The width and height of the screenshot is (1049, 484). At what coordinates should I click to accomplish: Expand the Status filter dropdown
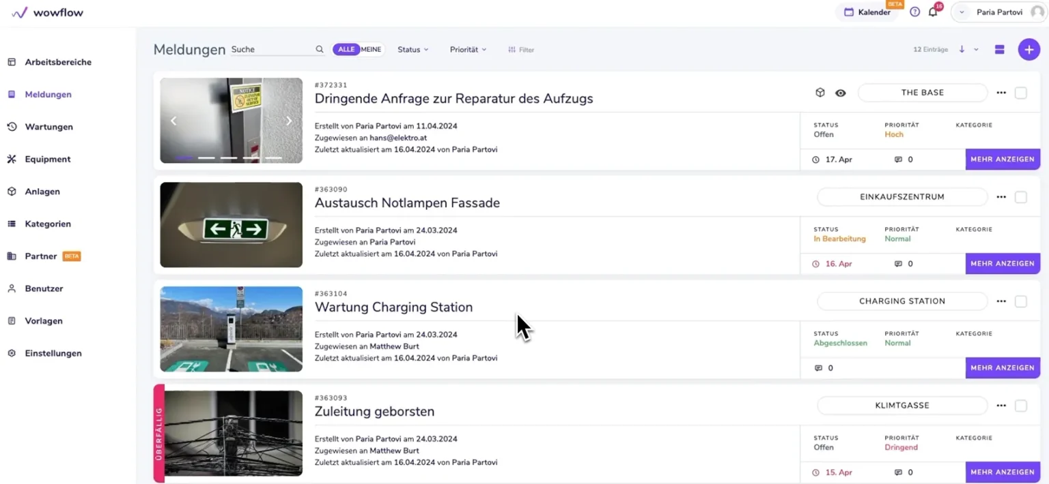[x=413, y=50]
